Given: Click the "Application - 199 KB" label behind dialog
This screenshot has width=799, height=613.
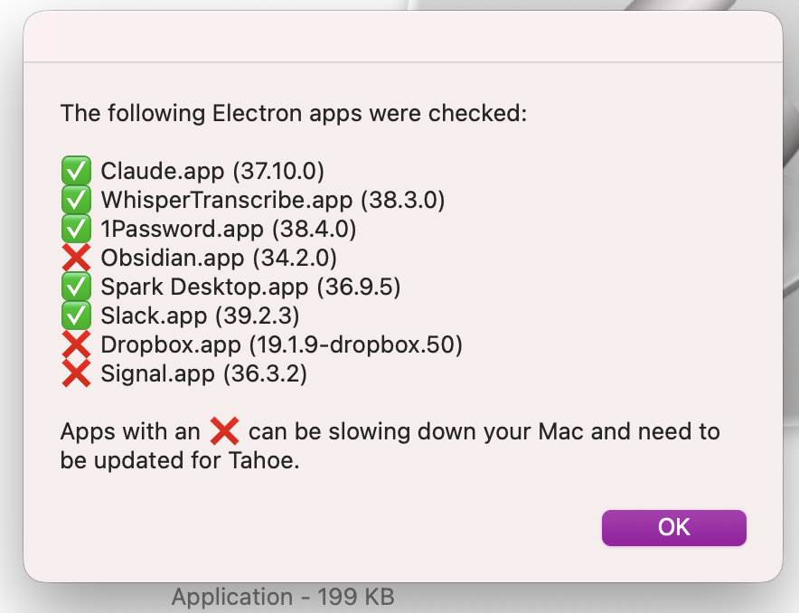Looking at the screenshot, I should 283,598.
